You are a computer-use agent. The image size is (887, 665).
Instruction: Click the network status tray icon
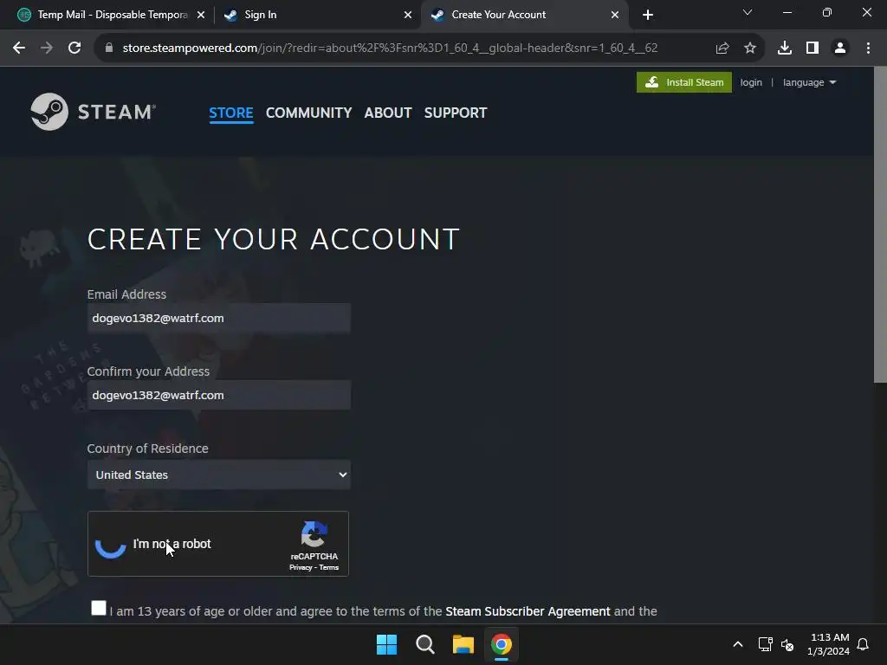[766, 644]
